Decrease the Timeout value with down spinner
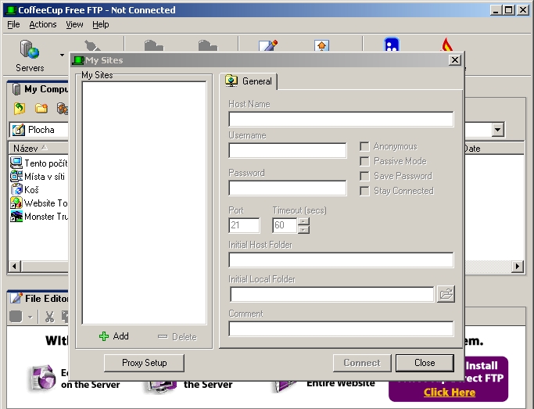Screen dimensions: 534x409 303,230
